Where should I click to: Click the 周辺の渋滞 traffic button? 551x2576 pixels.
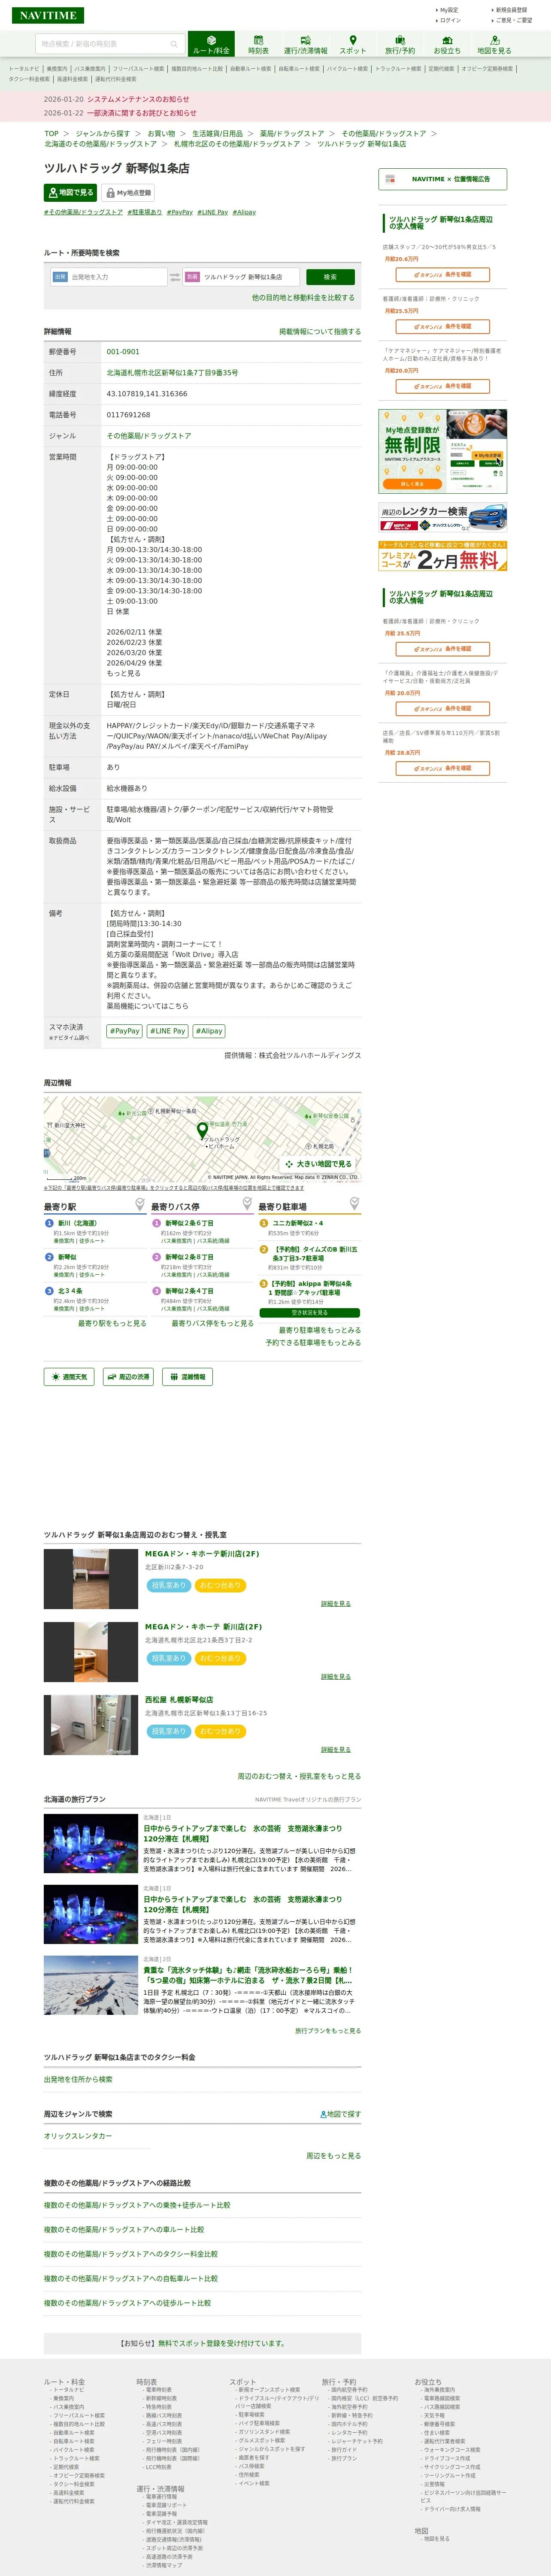coord(128,1377)
